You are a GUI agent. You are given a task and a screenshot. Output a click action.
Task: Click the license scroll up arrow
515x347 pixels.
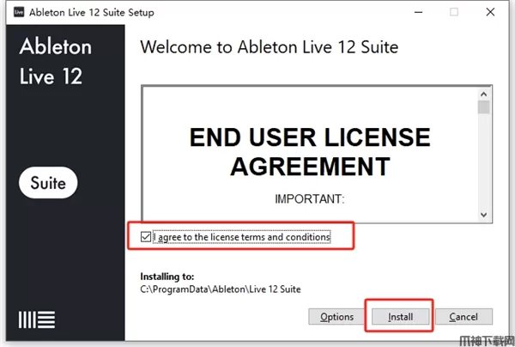click(484, 92)
